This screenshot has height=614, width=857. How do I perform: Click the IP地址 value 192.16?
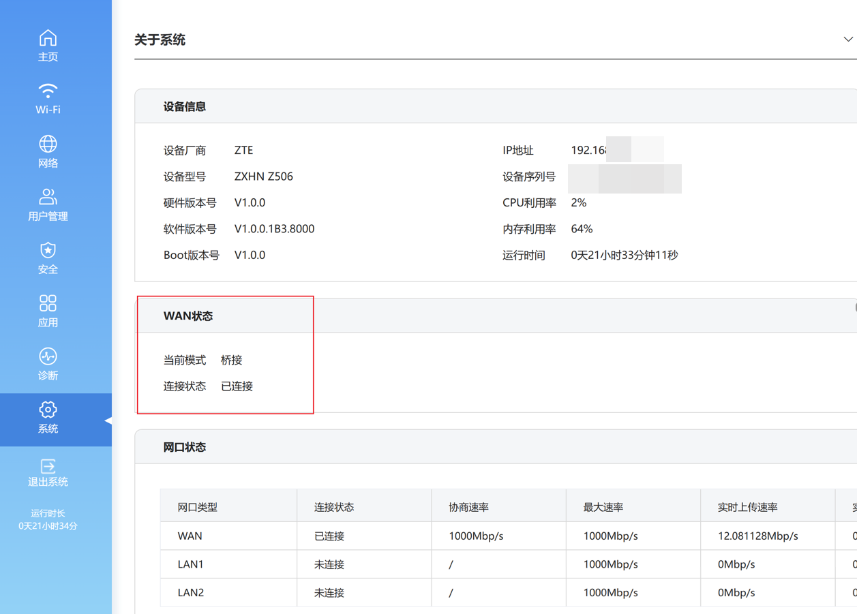tap(588, 151)
